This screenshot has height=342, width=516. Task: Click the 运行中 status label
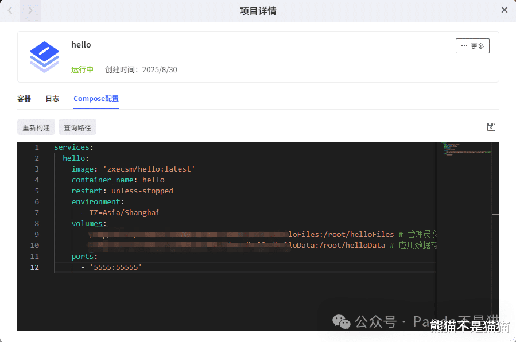(x=82, y=69)
